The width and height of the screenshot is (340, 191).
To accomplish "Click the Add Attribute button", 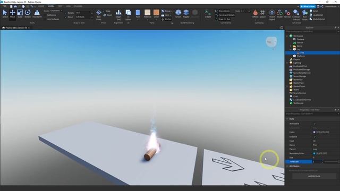I will pos(314,176).
